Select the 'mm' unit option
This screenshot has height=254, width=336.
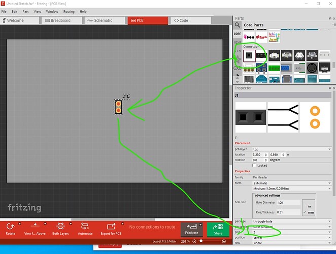[x=310, y=212]
